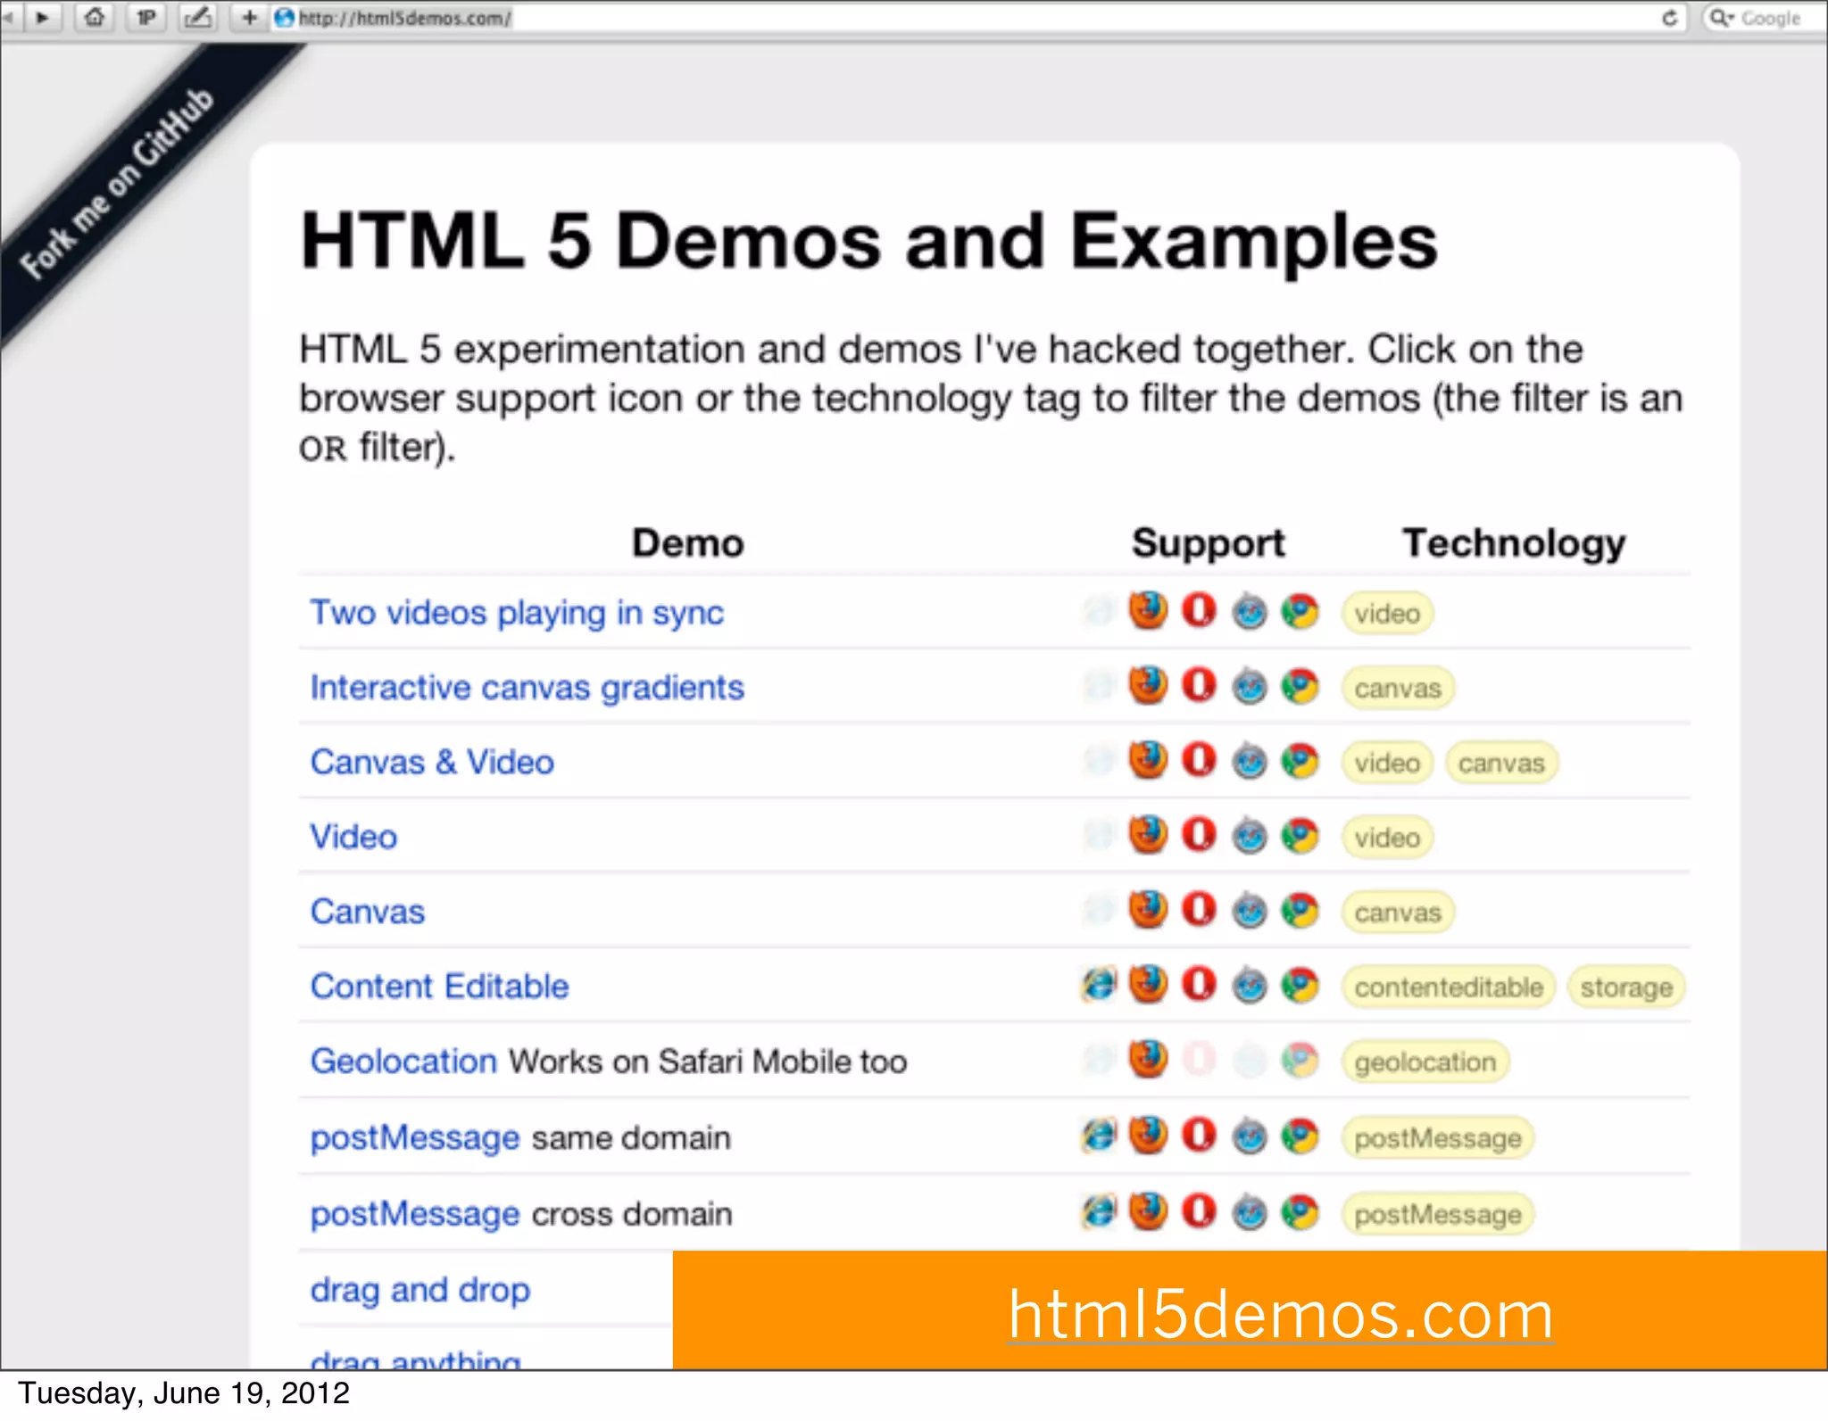
Task: Toggle the storage technology tag
Action: coord(1625,987)
